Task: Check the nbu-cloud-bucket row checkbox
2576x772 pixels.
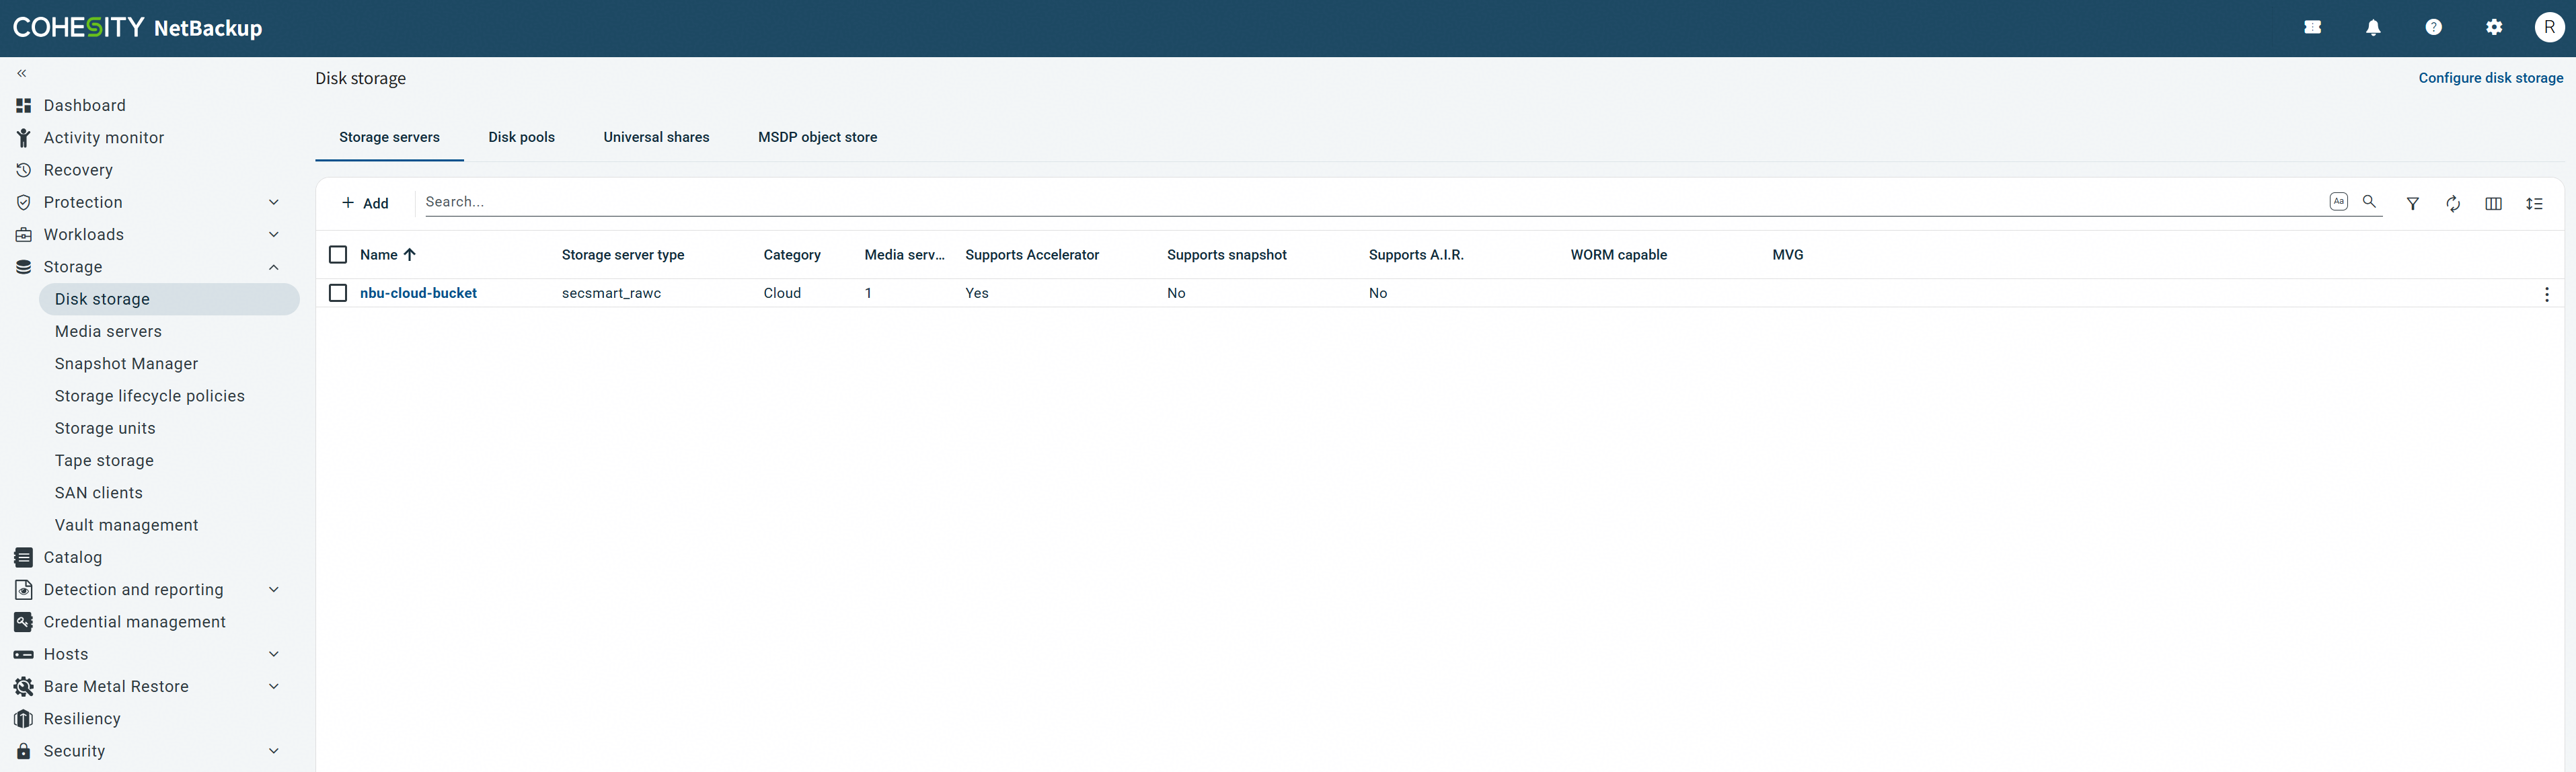Action: pyautogui.click(x=338, y=293)
